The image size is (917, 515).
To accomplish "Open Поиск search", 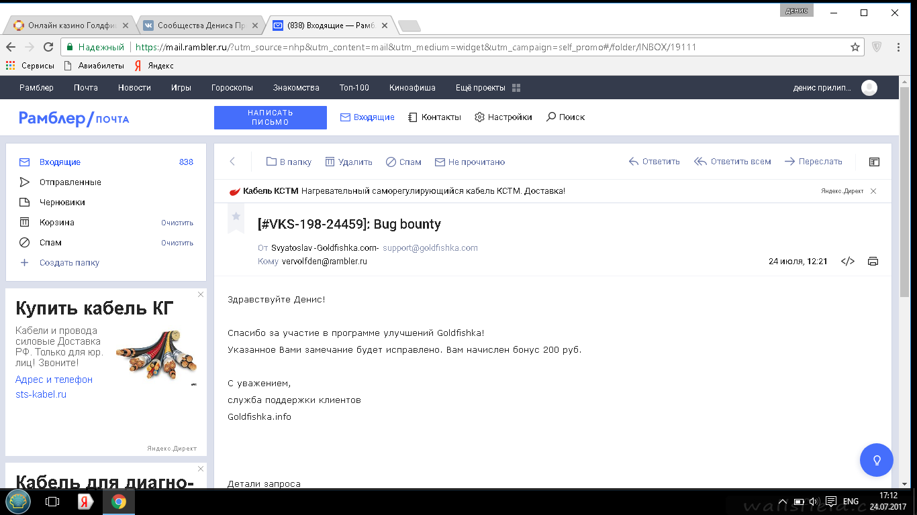I will point(565,117).
